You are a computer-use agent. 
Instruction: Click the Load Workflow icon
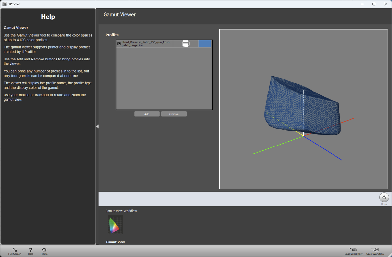pos(353,250)
